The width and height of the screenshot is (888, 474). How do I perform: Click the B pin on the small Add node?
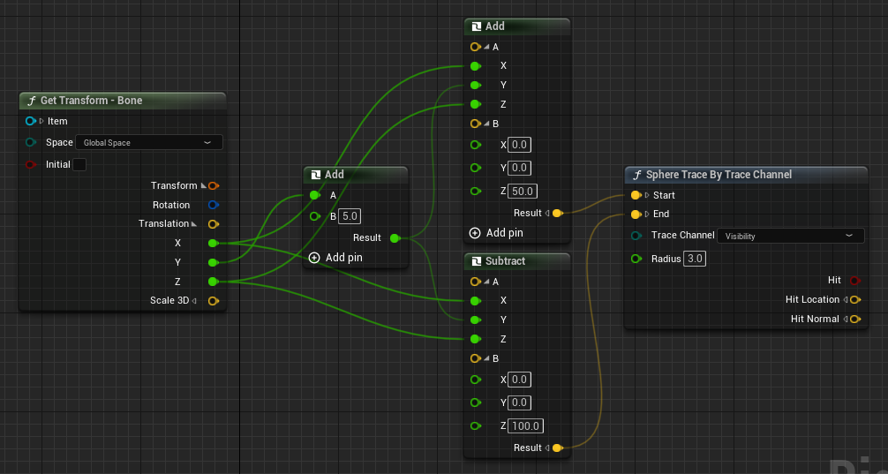[315, 216]
